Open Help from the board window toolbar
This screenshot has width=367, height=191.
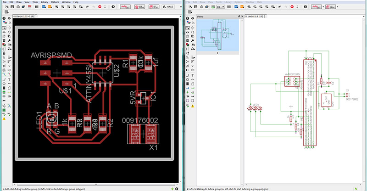click(x=113, y=7)
